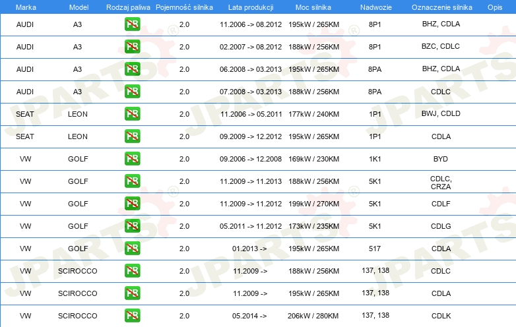Click the Nadwozie column header
The image size is (516, 327).
click(375, 7)
